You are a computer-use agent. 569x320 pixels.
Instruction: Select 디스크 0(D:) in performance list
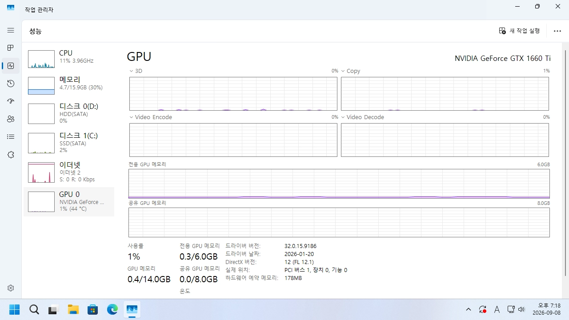coord(69,113)
